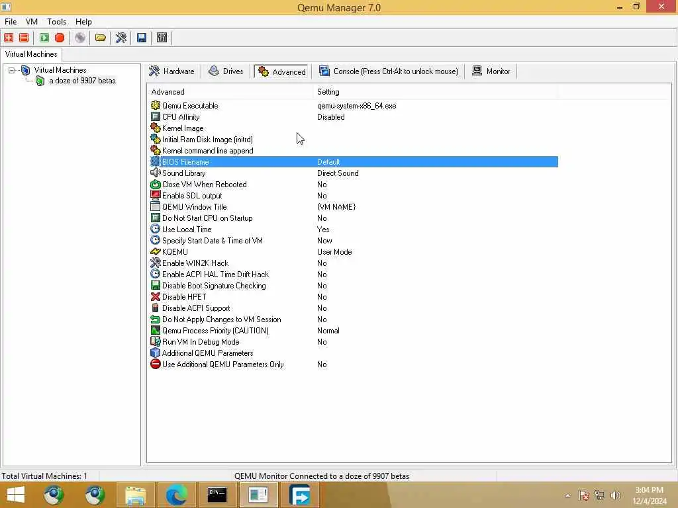
Task: Click the green play start VM icon
Action: (44, 38)
